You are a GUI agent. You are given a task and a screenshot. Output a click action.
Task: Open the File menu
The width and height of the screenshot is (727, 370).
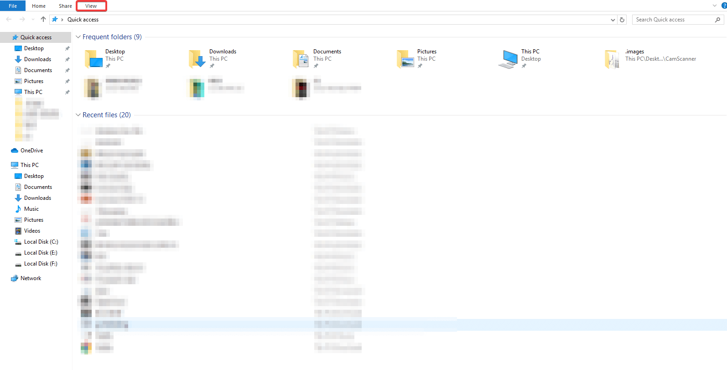point(13,6)
